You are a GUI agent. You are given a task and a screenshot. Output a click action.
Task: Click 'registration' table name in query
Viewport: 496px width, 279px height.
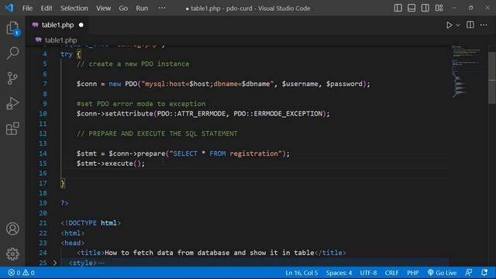click(253, 153)
